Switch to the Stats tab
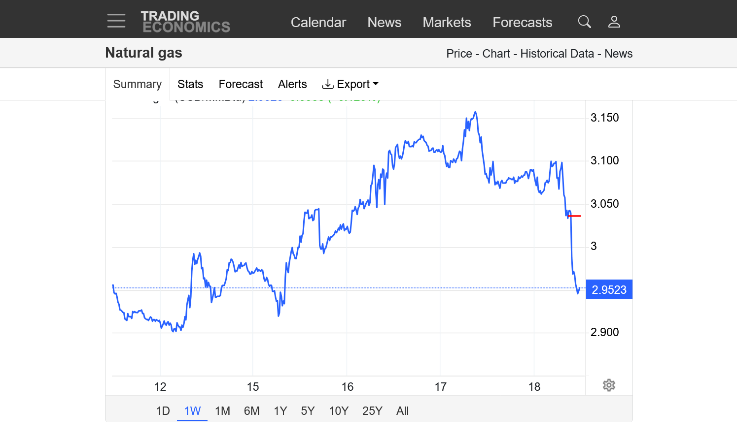The width and height of the screenshot is (737, 439). tap(190, 84)
